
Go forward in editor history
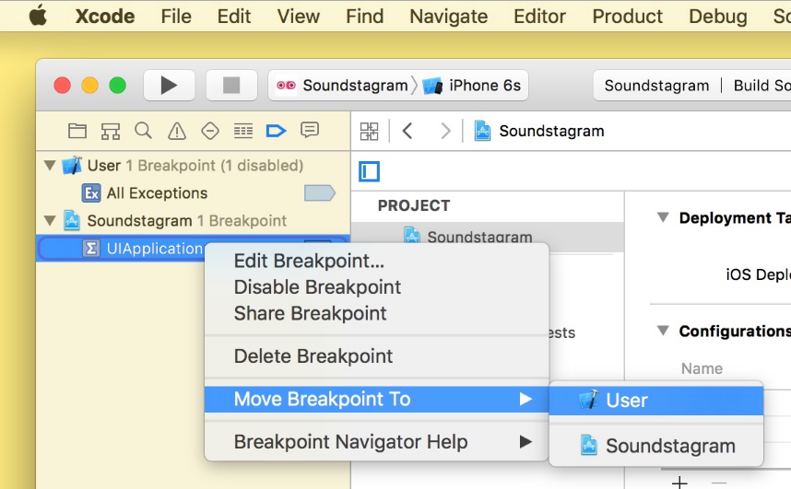(x=445, y=131)
